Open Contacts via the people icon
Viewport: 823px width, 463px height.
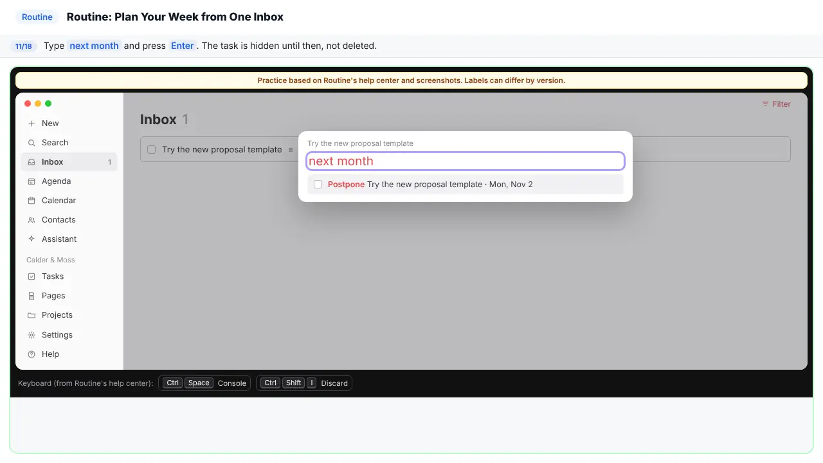[32, 220]
